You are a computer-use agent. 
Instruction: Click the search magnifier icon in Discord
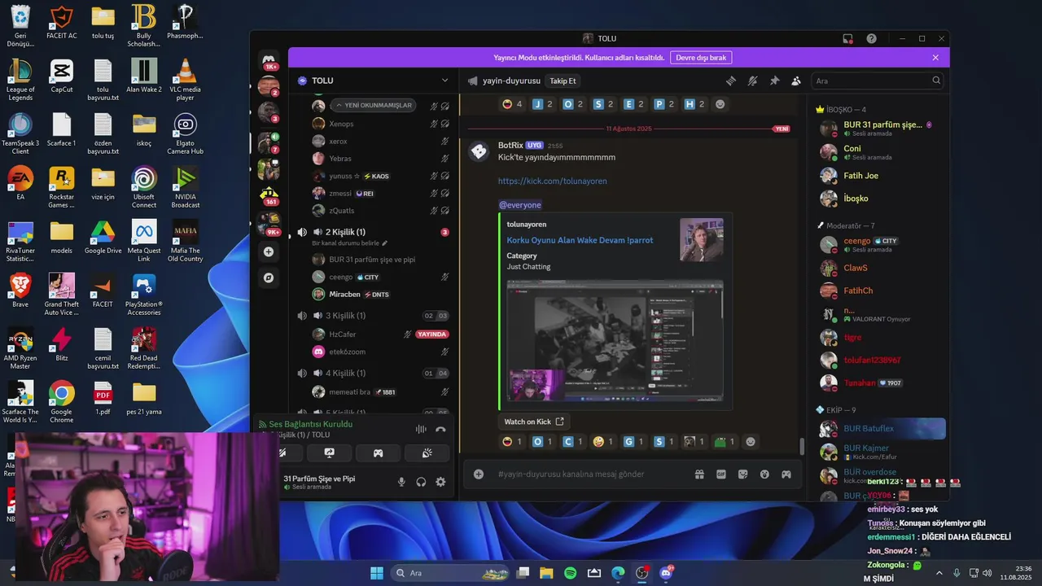point(936,81)
